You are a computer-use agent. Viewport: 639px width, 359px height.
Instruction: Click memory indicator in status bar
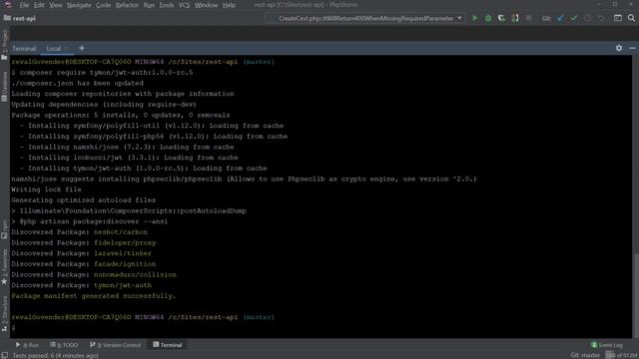(x=621, y=355)
